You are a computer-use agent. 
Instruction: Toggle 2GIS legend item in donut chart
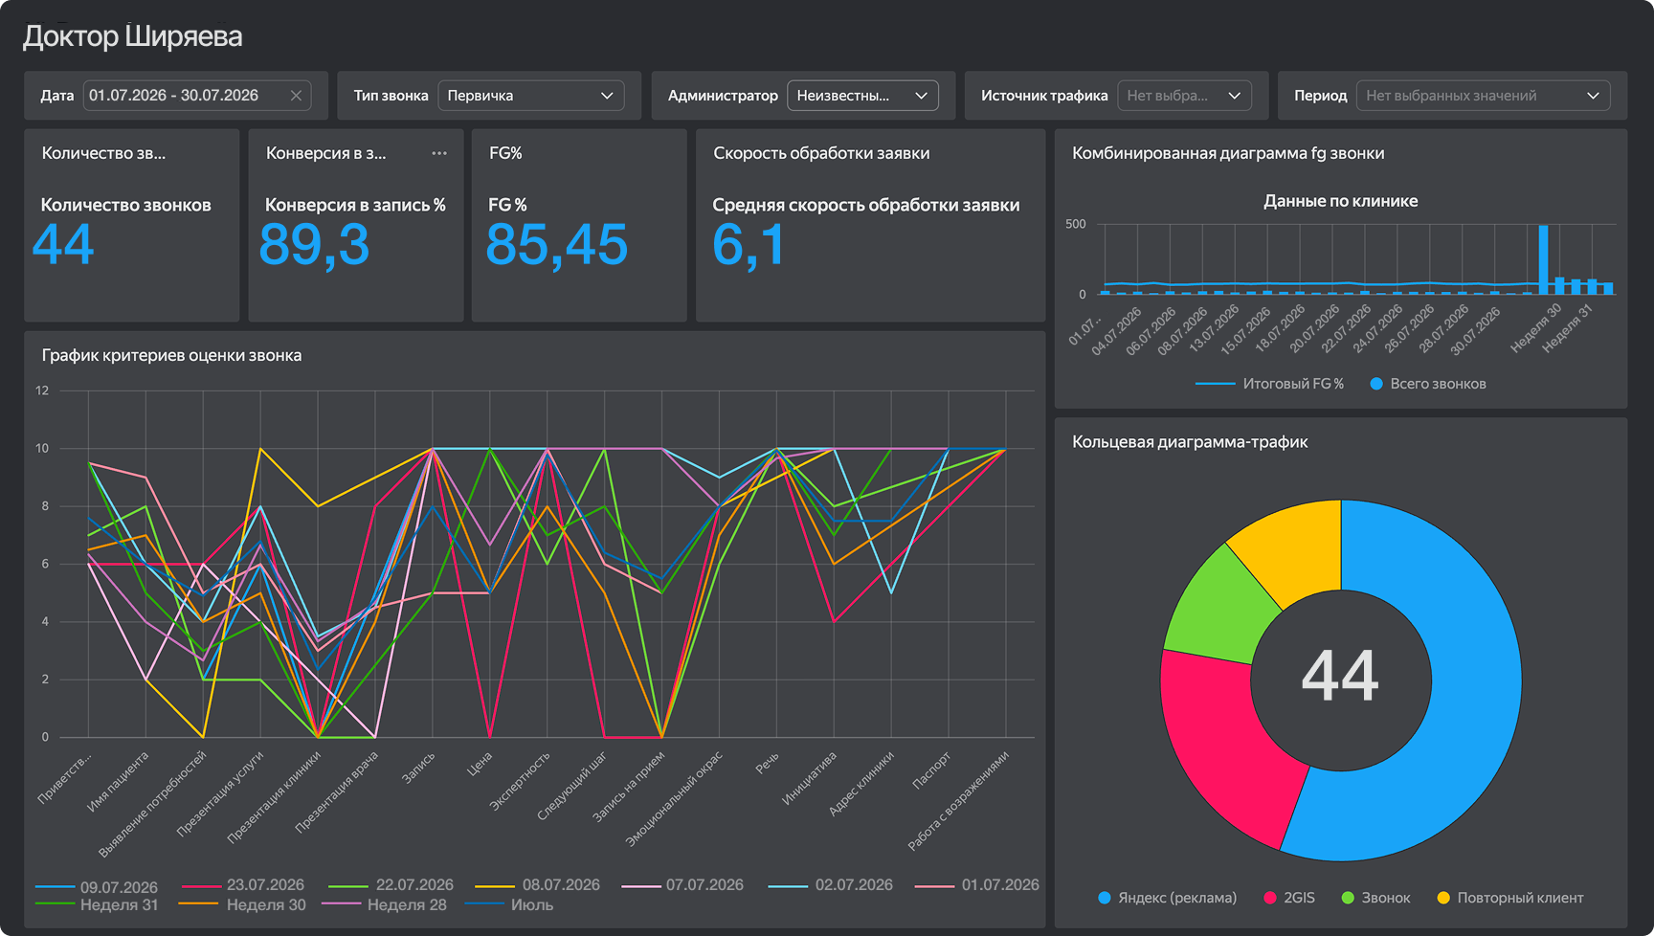click(x=1289, y=898)
